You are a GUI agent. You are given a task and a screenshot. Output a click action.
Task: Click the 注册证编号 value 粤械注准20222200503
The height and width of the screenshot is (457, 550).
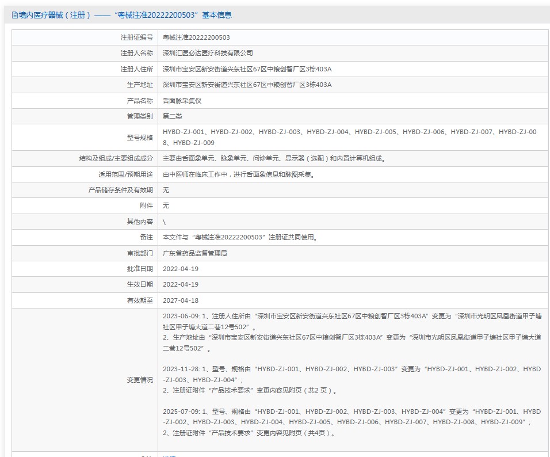click(196, 37)
